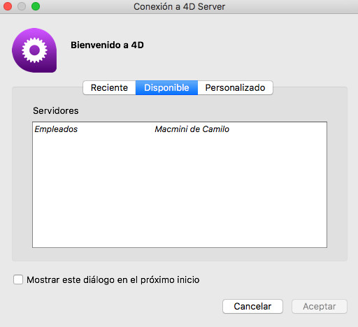358x327 pixels.
Task: Click the gray panel below the server list
Action: [180, 254]
